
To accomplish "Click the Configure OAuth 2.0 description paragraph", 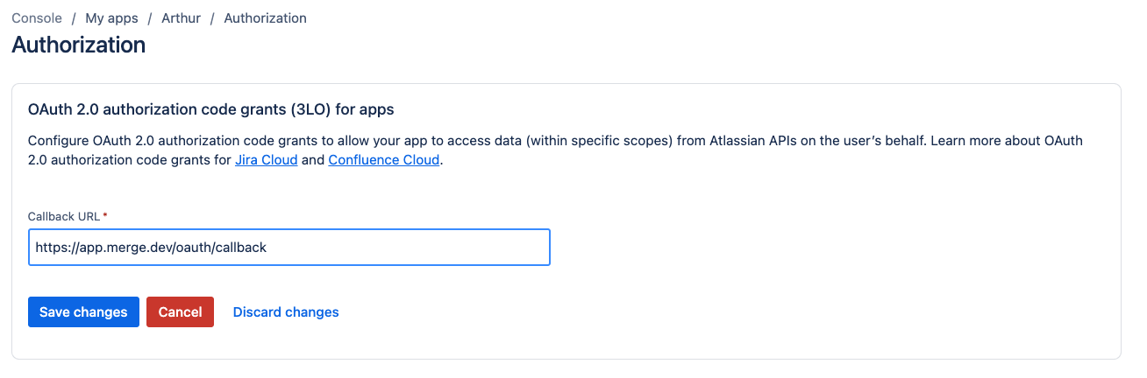I will click(561, 141).
